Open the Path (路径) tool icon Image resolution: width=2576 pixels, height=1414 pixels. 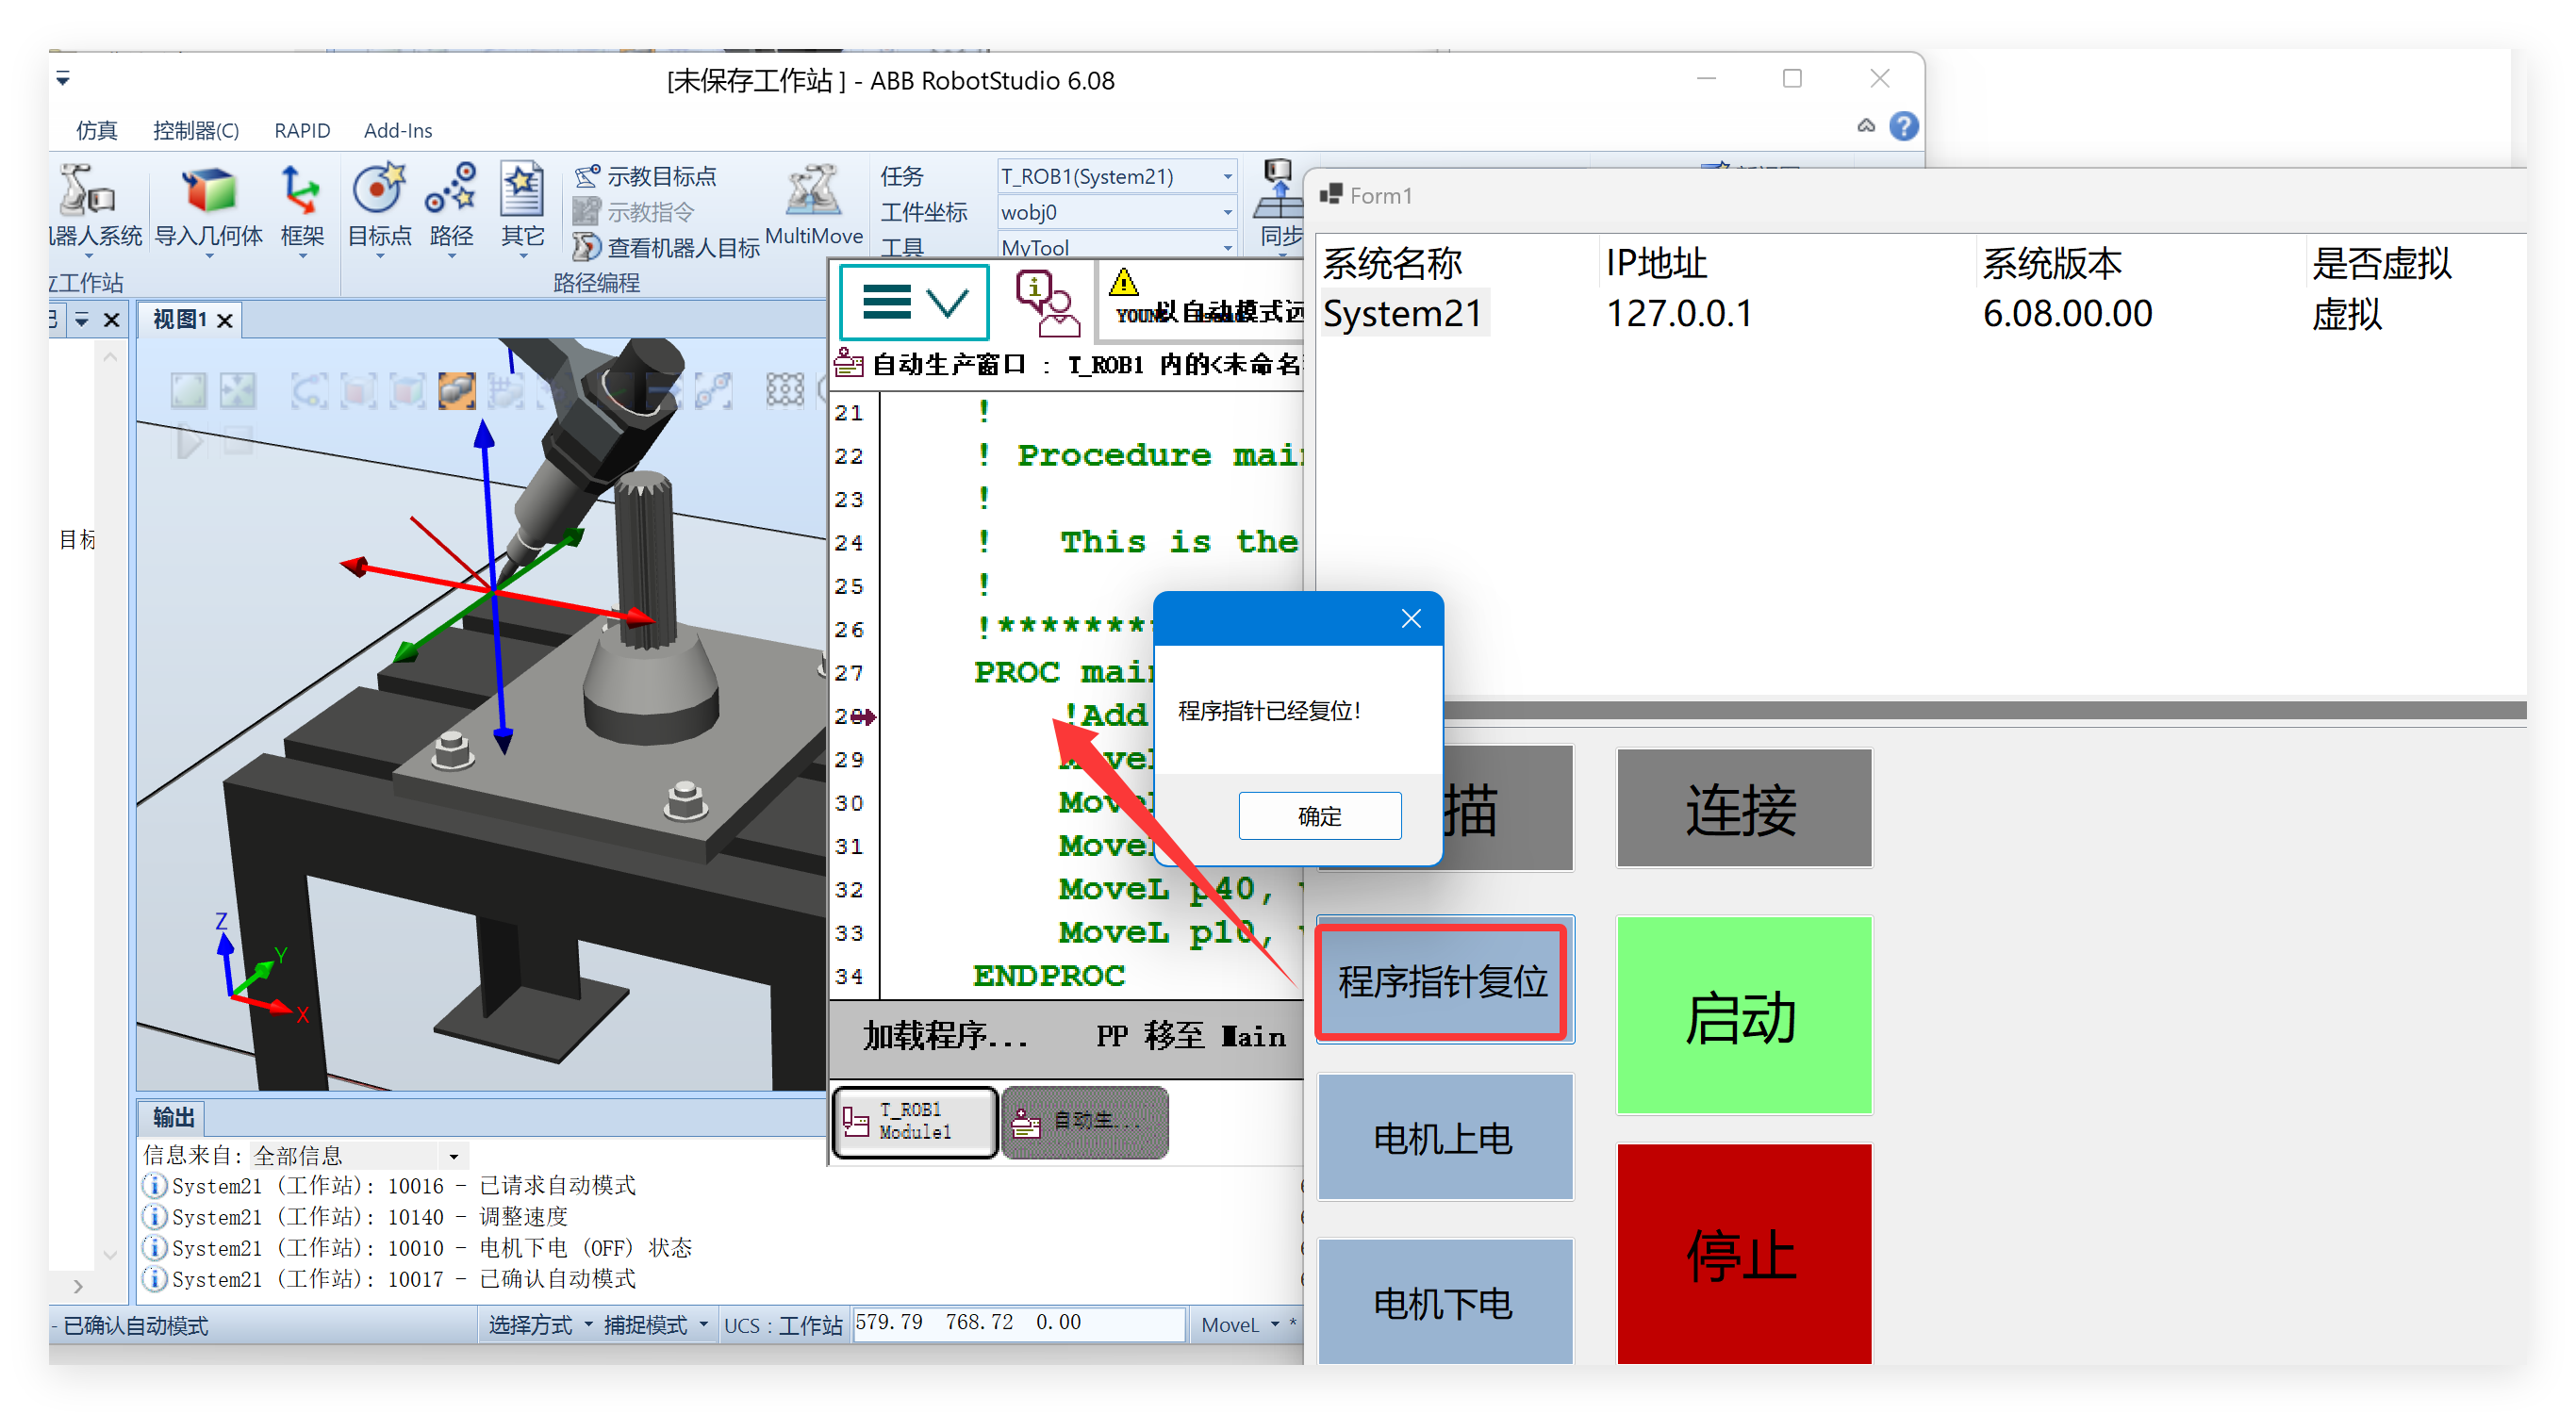(x=451, y=188)
